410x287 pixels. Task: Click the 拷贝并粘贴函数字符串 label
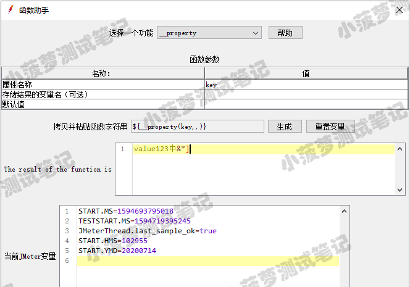pyautogui.click(x=90, y=127)
